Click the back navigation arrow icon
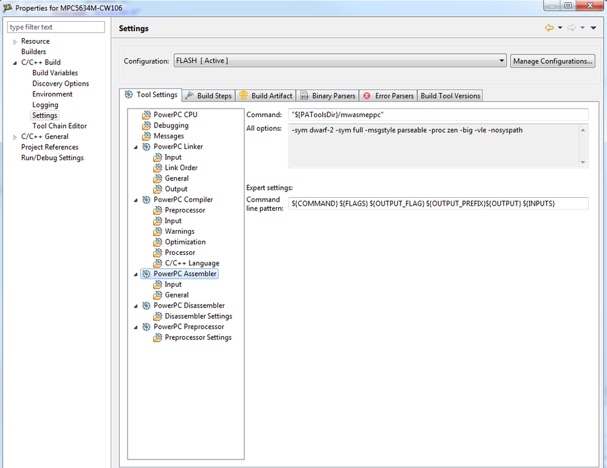 pyautogui.click(x=549, y=28)
